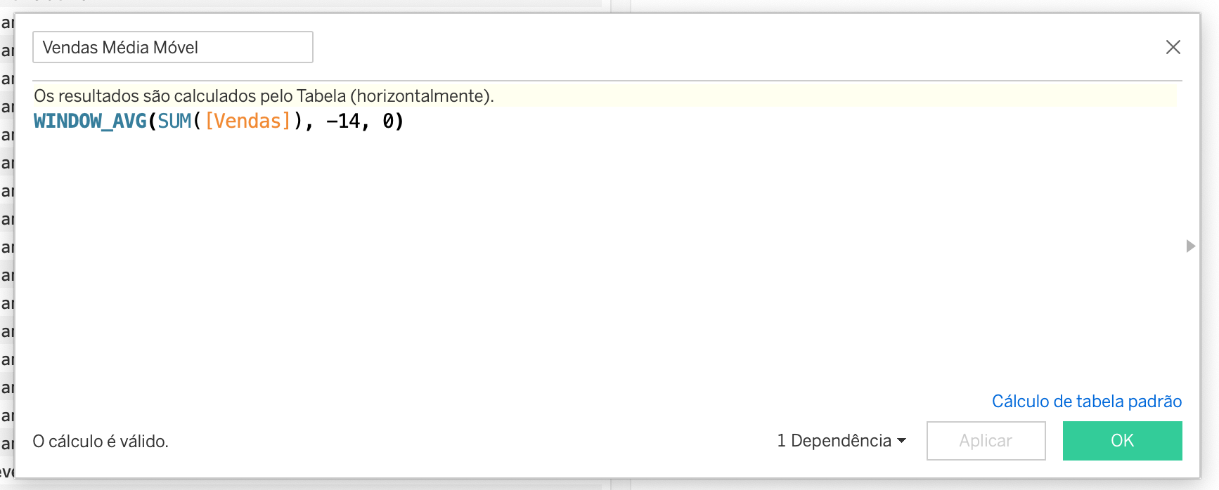The width and height of the screenshot is (1219, 490).
Task: Expand the functions reference side panel
Action: (1192, 246)
